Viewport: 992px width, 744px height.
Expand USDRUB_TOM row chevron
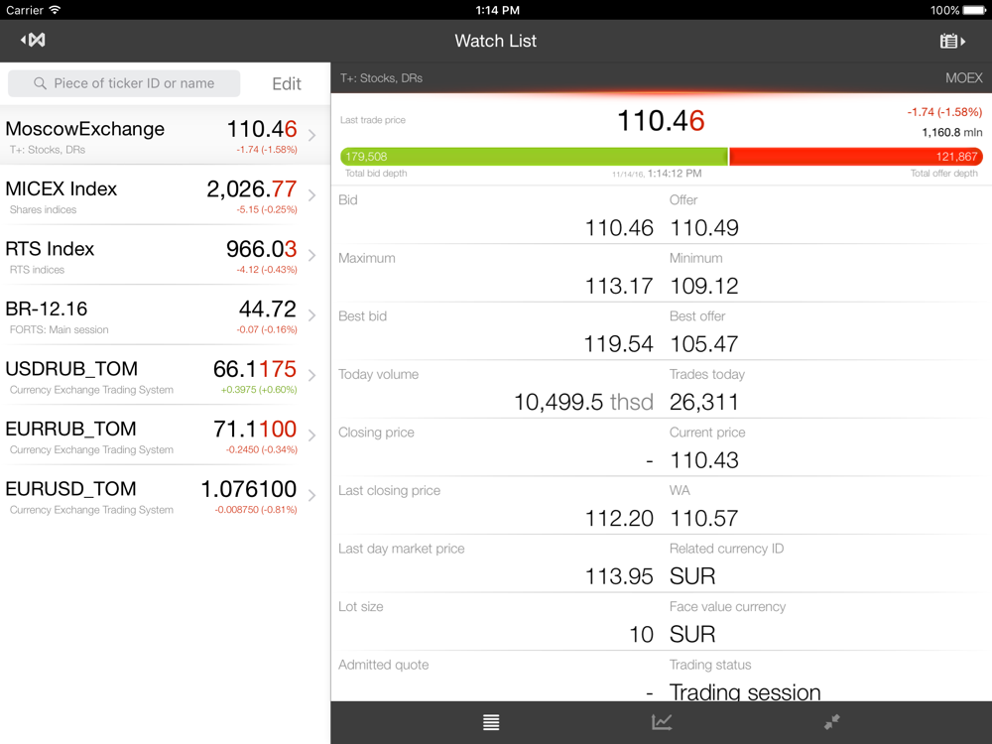311,375
